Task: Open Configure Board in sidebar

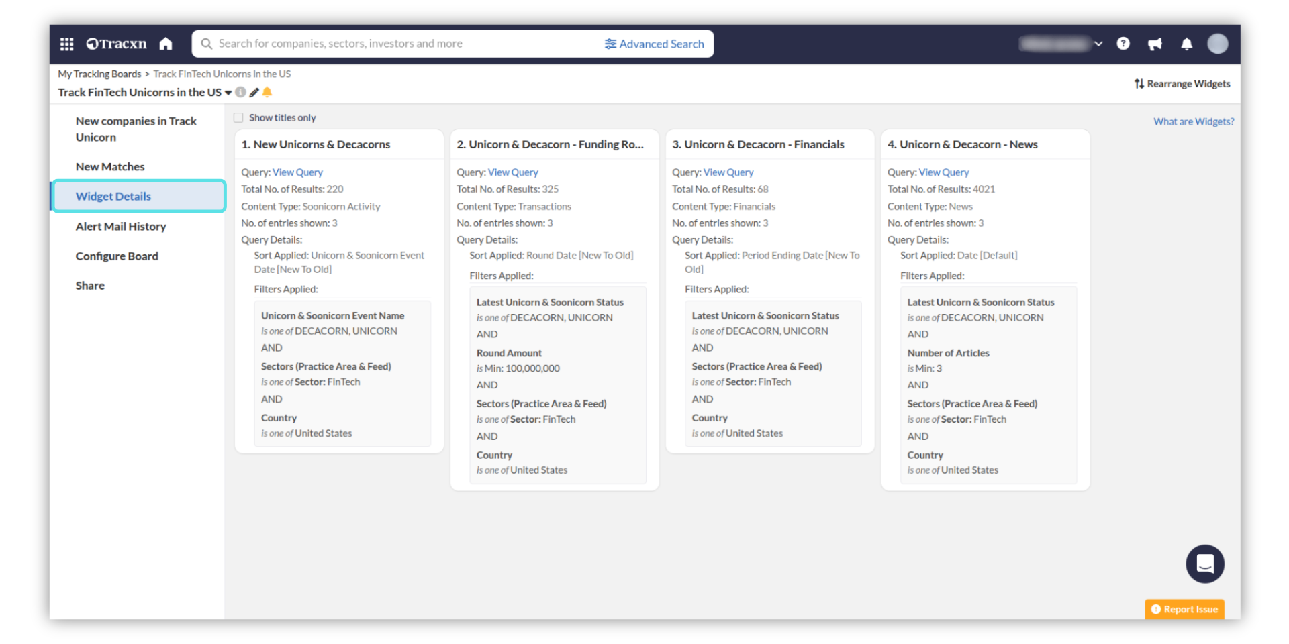Action: tap(117, 256)
